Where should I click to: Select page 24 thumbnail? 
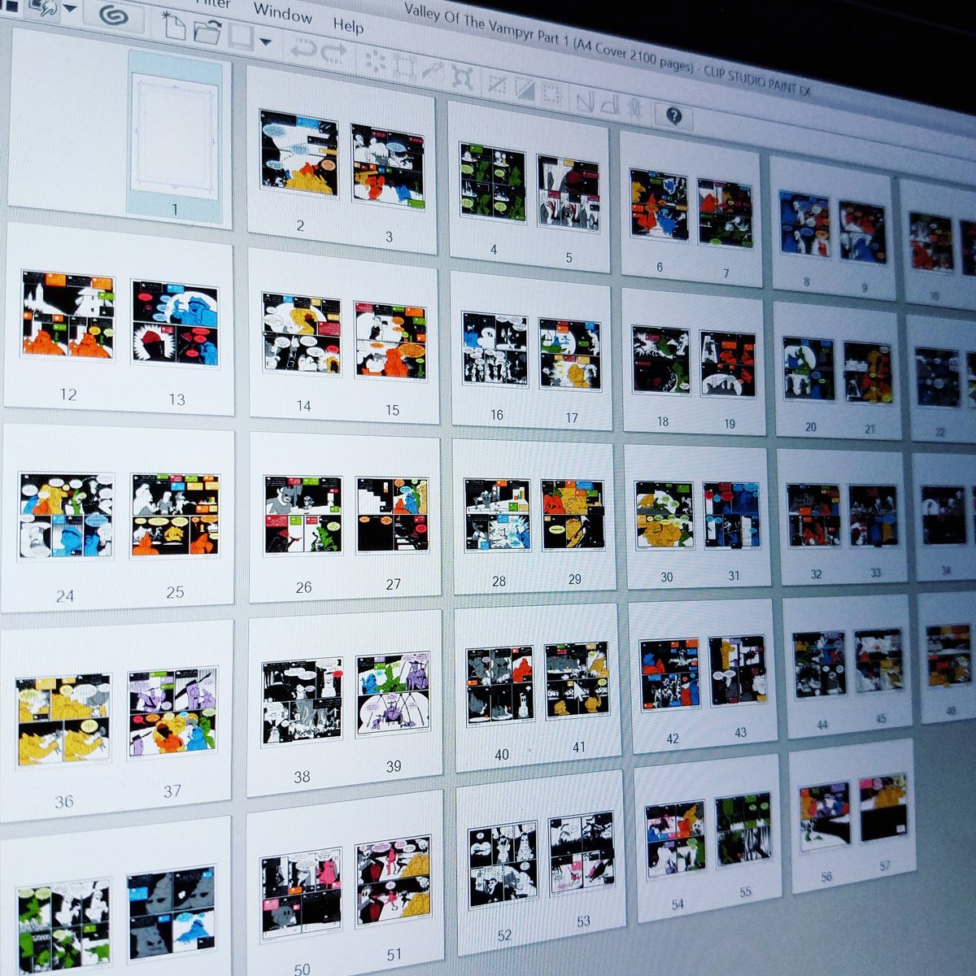66,515
